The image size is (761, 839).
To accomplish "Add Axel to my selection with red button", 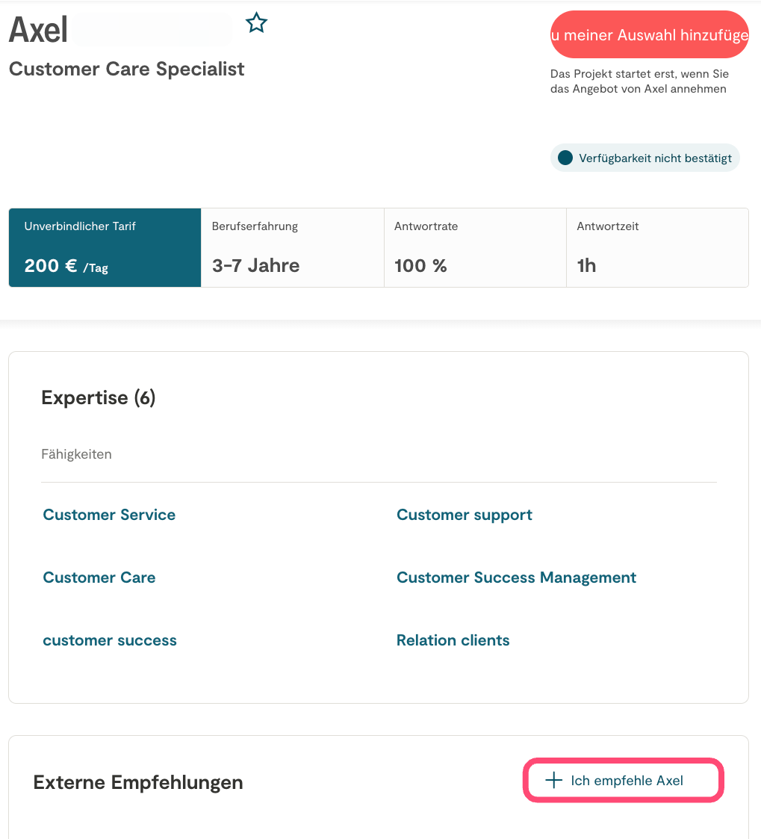I will [x=649, y=35].
